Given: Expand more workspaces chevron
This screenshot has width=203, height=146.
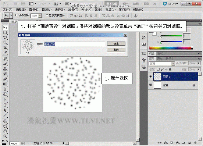Looking at the screenshot, I should coord(155,4).
